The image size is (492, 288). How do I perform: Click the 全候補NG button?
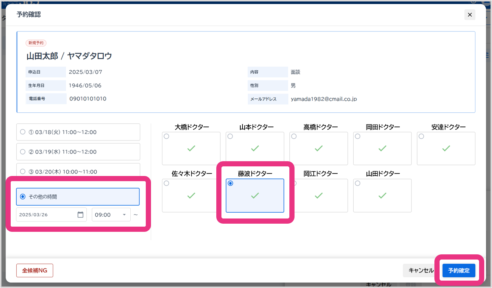(x=35, y=271)
